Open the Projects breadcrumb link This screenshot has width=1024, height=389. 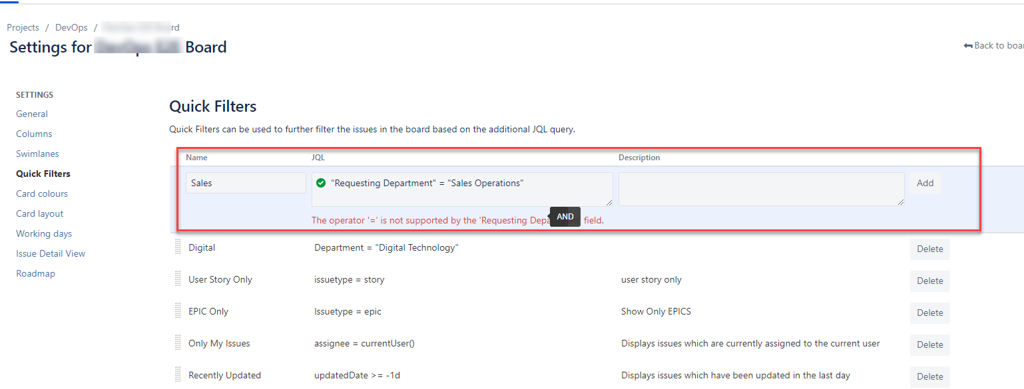point(23,27)
